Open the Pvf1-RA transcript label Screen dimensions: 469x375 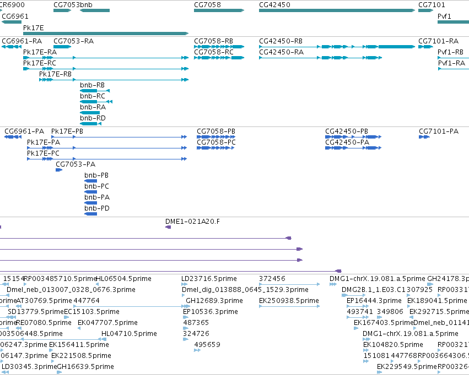(452, 63)
